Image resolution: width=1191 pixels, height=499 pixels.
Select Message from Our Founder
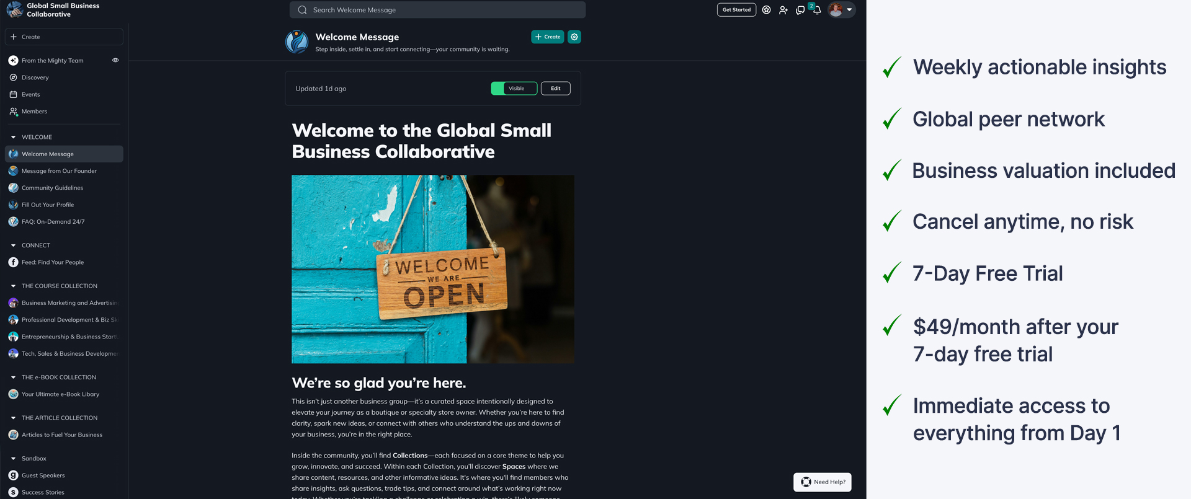59,171
